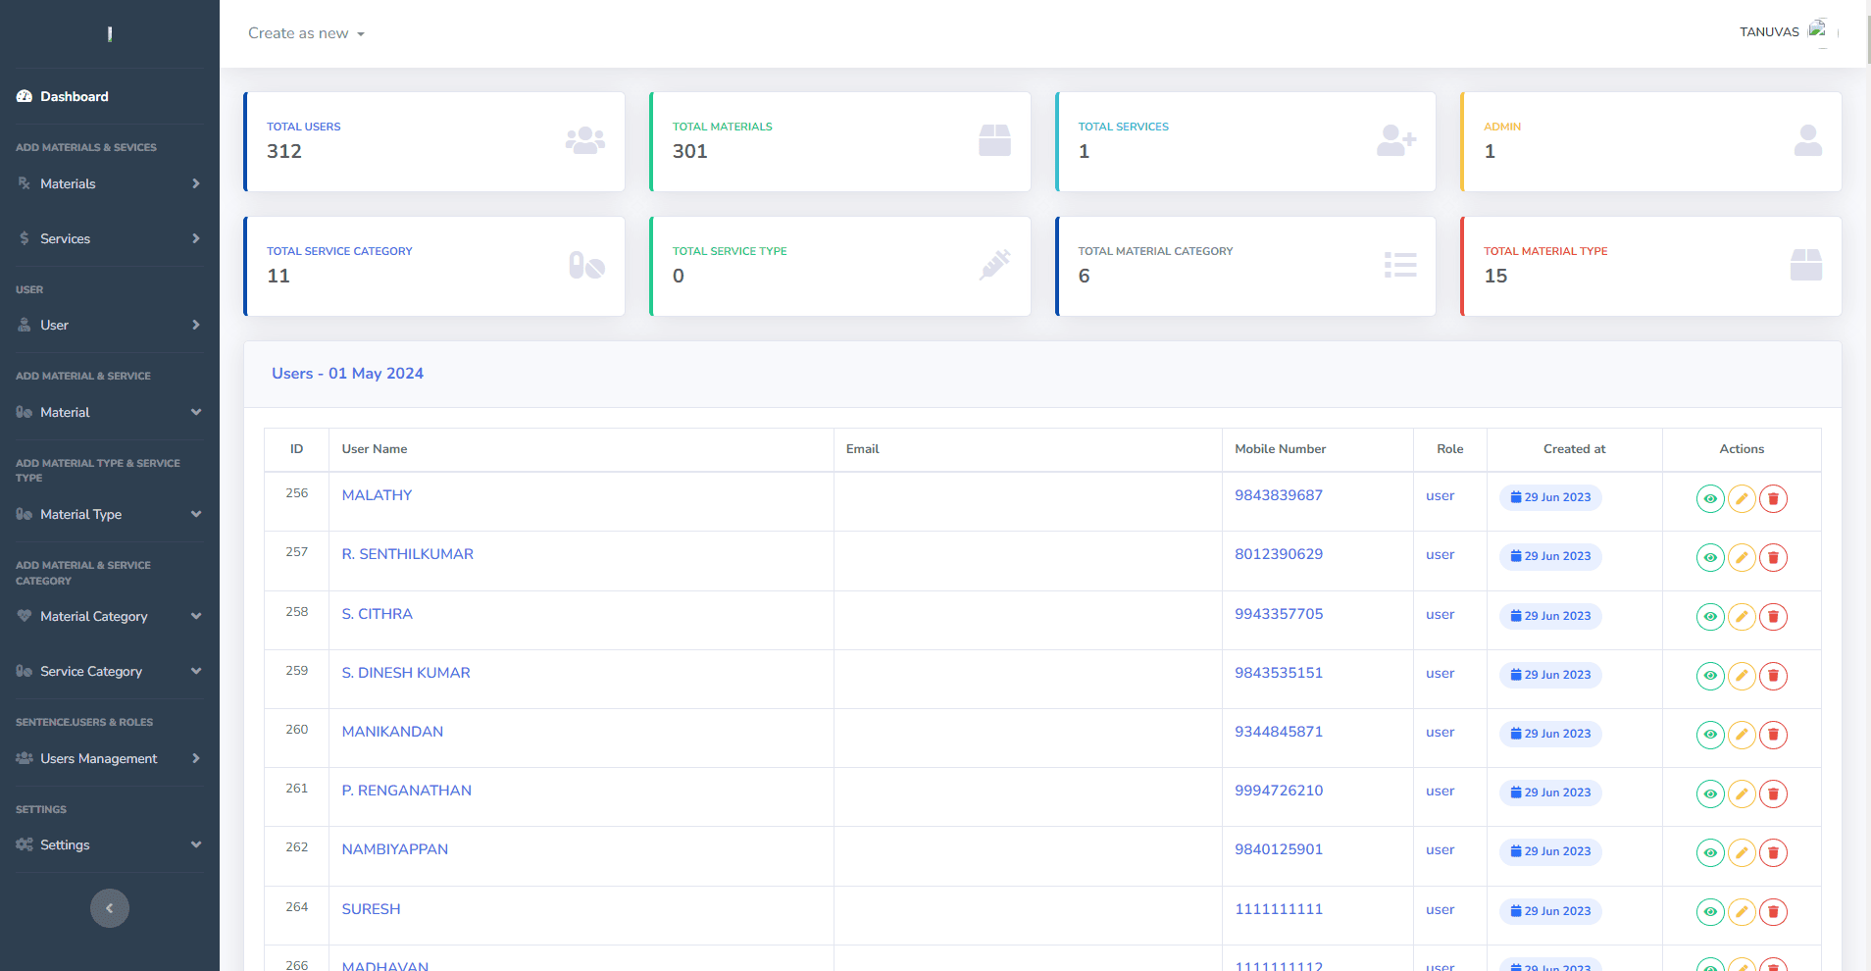The image size is (1871, 971).
Task: Click the Materials wrench icon
Action: pyautogui.click(x=24, y=183)
